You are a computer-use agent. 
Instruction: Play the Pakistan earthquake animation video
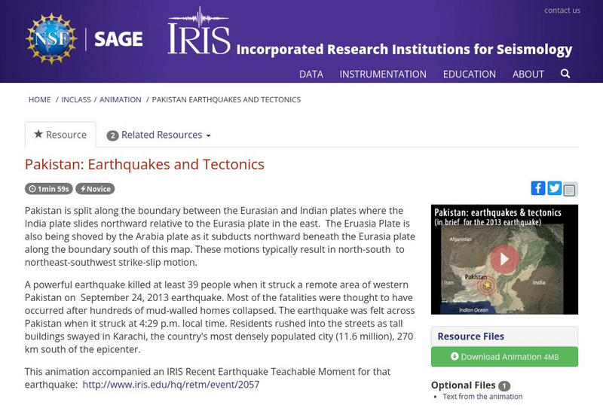tap(504, 260)
